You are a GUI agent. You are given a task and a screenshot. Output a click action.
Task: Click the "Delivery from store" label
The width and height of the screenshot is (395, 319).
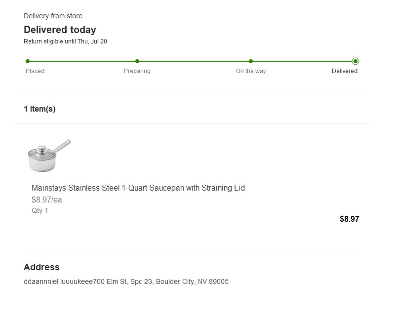(x=53, y=16)
